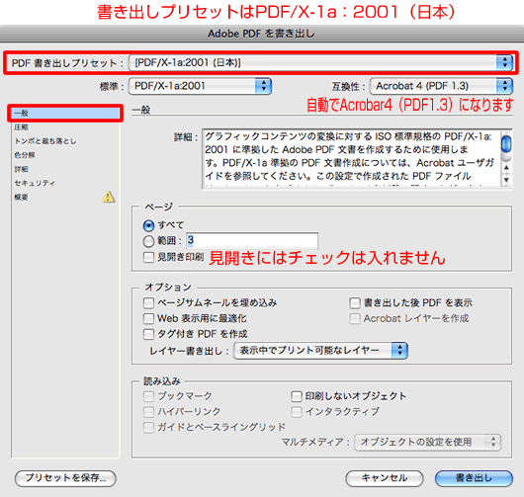Screen dimensions: 524x497
Task: Toggle ガイドとベースライングリッド checkbox
Action: tap(148, 427)
